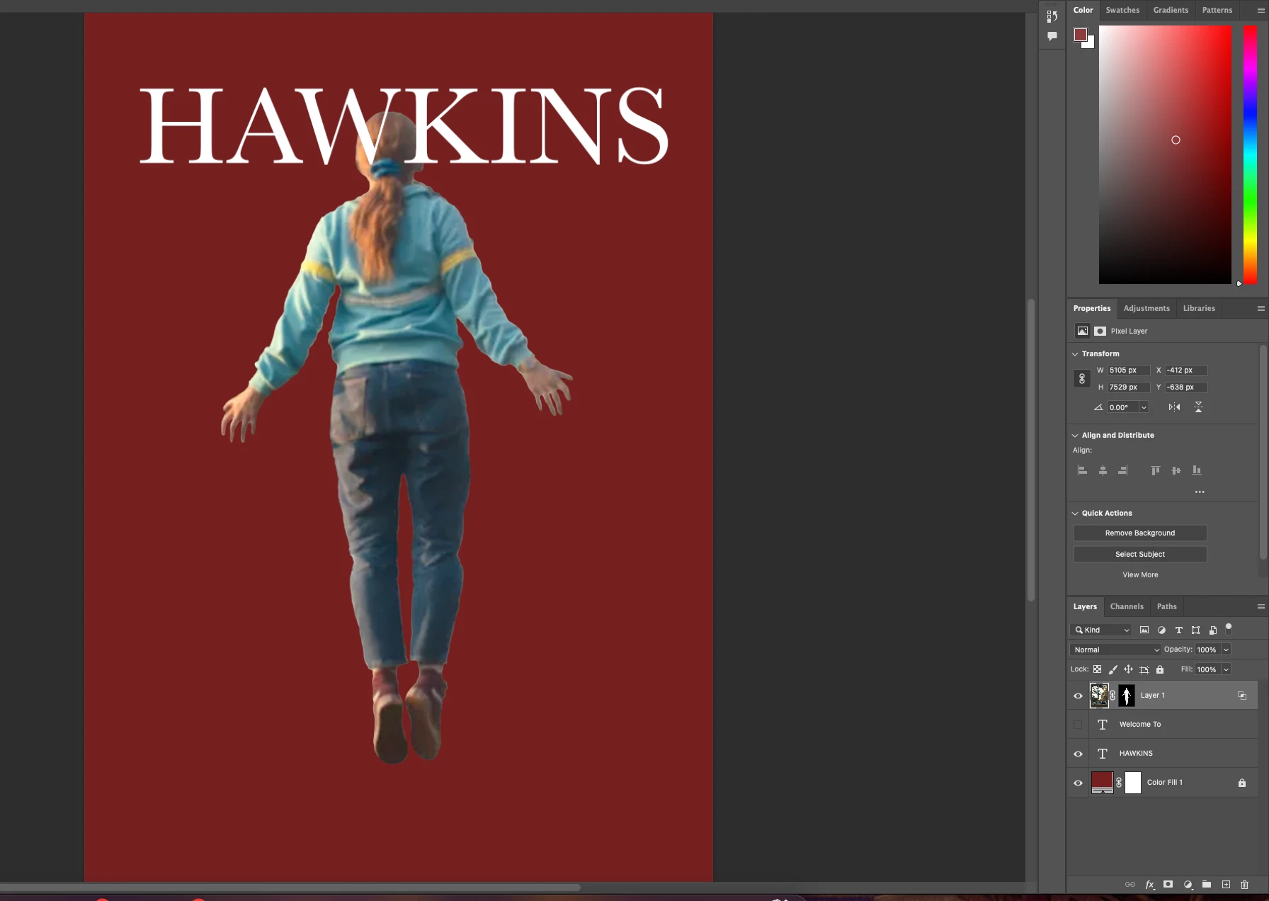The image size is (1269, 901).
Task: Align left edges
Action: 1082,470
